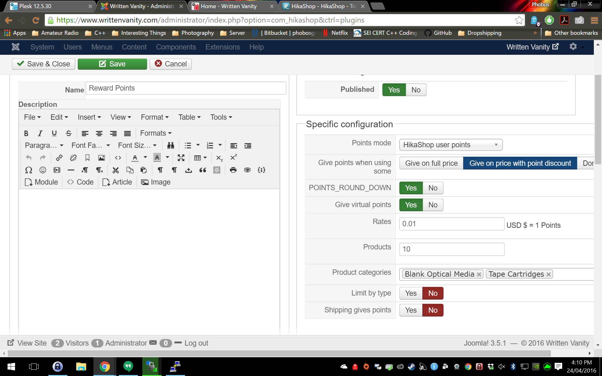This screenshot has height=376, width=602.
Task: Click the blockquote icon
Action: pyautogui.click(x=203, y=170)
